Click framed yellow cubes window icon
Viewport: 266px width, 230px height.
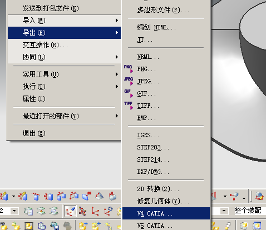[29, 226]
